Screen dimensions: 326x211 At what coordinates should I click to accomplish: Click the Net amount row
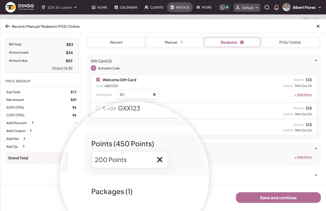[41, 100]
